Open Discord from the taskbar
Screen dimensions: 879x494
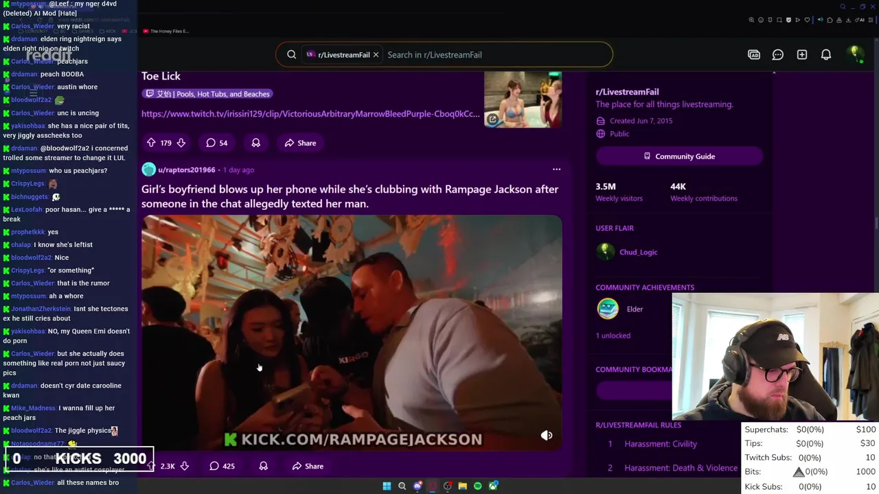click(418, 486)
